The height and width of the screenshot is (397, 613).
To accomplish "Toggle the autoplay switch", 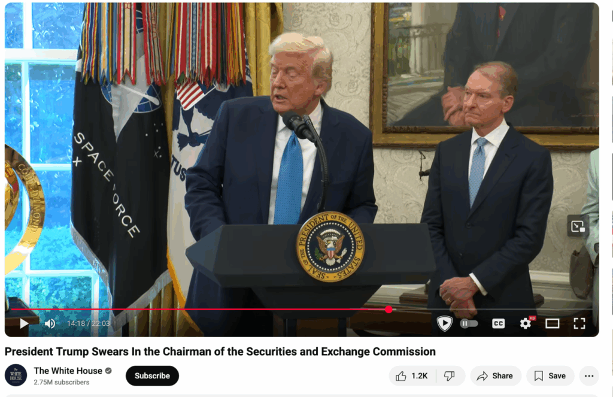I will (x=469, y=323).
